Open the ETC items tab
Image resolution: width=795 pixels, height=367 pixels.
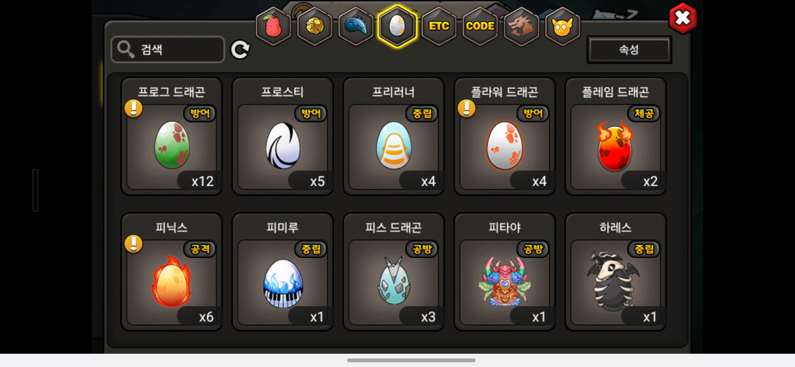click(x=439, y=26)
